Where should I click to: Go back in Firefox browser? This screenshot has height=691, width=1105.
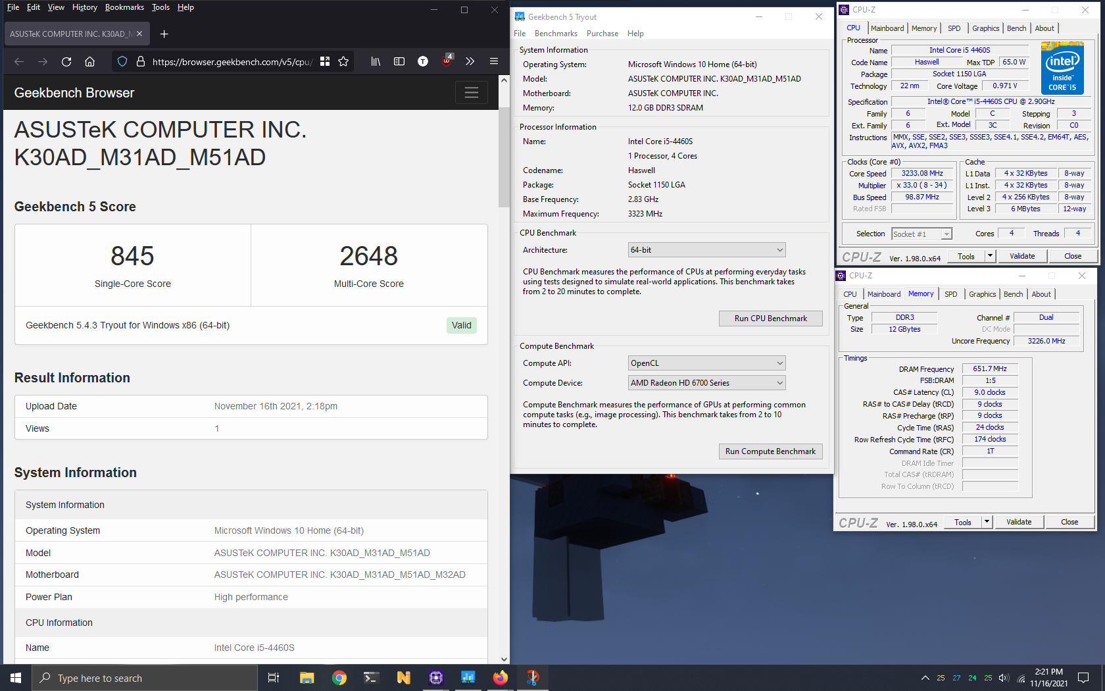point(19,61)
